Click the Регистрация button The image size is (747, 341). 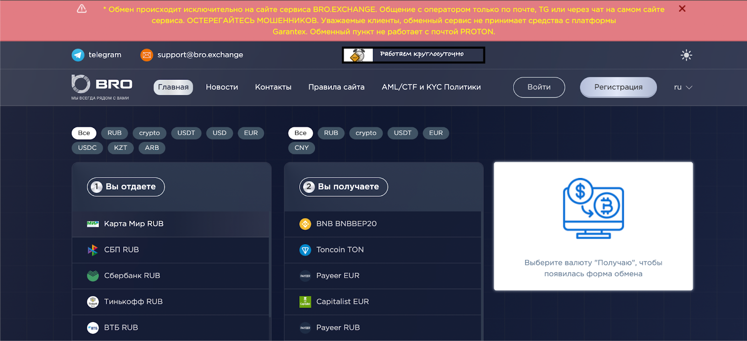(618, 87)
